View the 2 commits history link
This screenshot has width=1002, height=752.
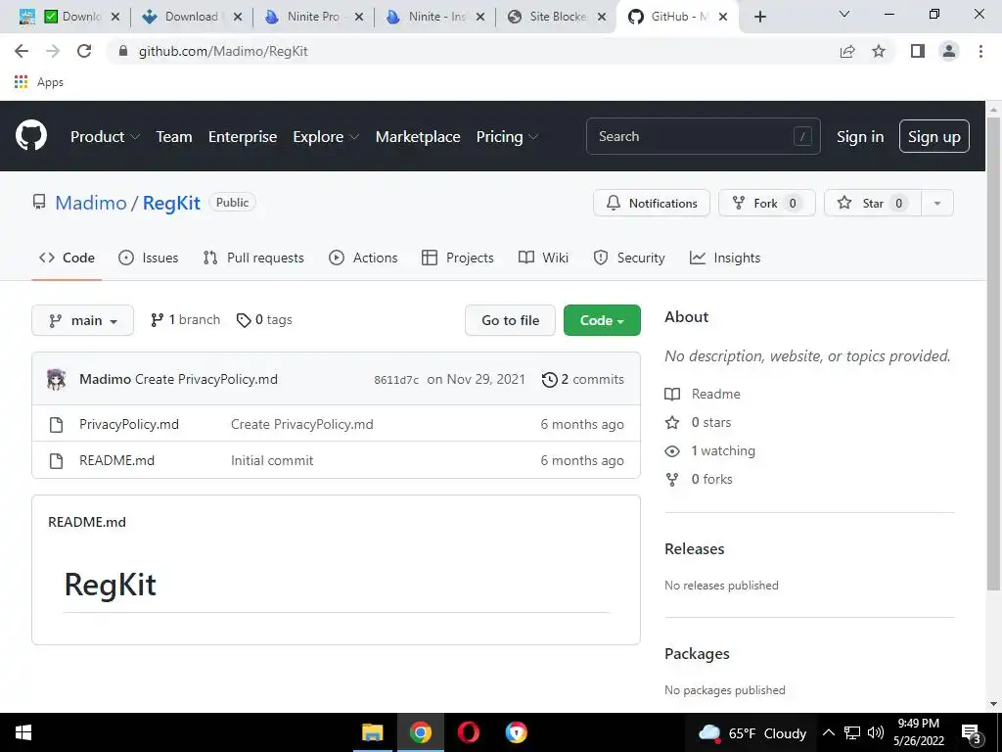(583, 379)
